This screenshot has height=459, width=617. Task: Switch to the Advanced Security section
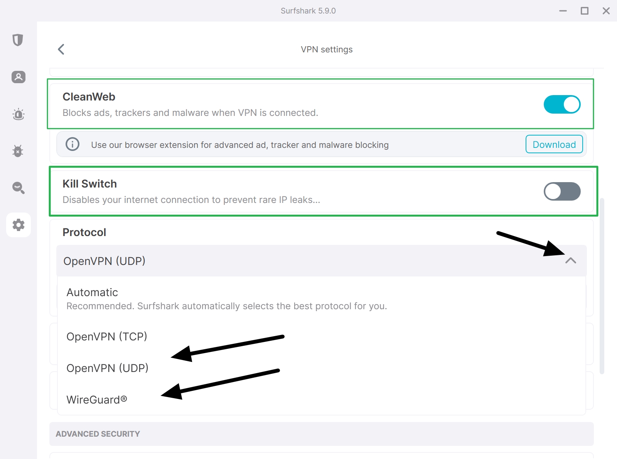(98, 434)
